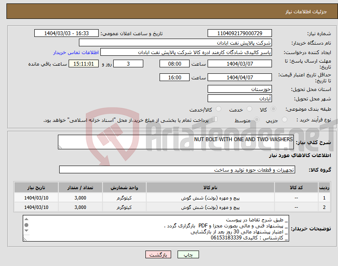Screen dimensions: 338x266
Task: Click the بازگشت (back) button
Action: click(158, 254)
